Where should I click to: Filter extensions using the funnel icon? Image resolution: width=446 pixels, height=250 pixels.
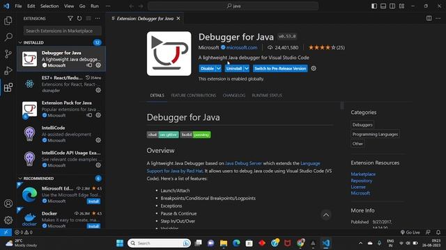pyautogui.click(x=70, y=19)
